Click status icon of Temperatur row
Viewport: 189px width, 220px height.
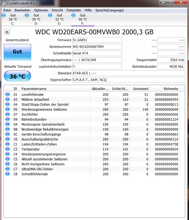point(7,149)
